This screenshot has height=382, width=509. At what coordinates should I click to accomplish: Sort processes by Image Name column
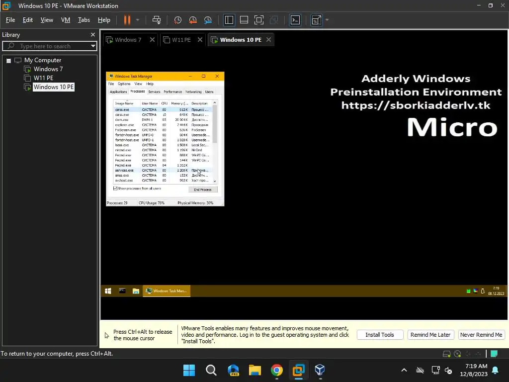point(127,103)
